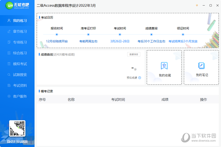
Task: Click the WeChat QR code image
Action: (x=17, y=129)
